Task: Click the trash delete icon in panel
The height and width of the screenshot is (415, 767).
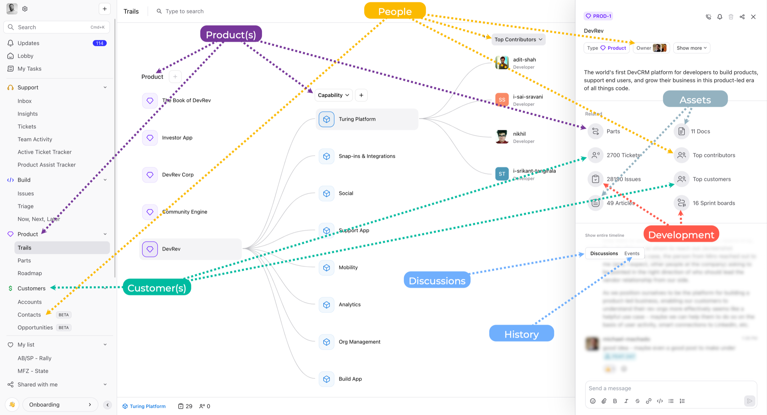Action: (731, 17)
